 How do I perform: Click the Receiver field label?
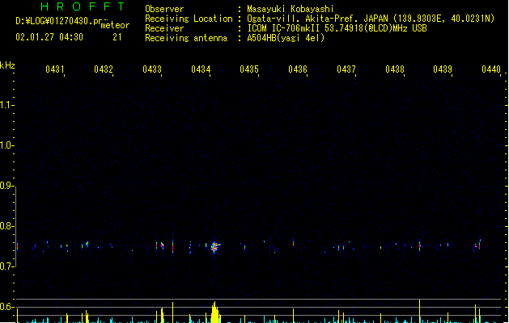point(164,28)
